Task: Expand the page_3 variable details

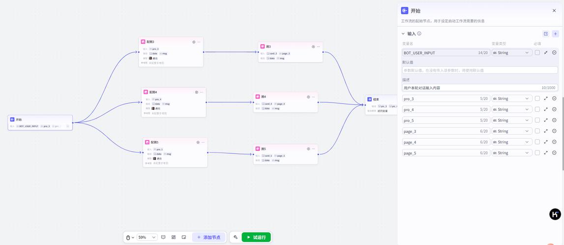Action: point(546,131)
